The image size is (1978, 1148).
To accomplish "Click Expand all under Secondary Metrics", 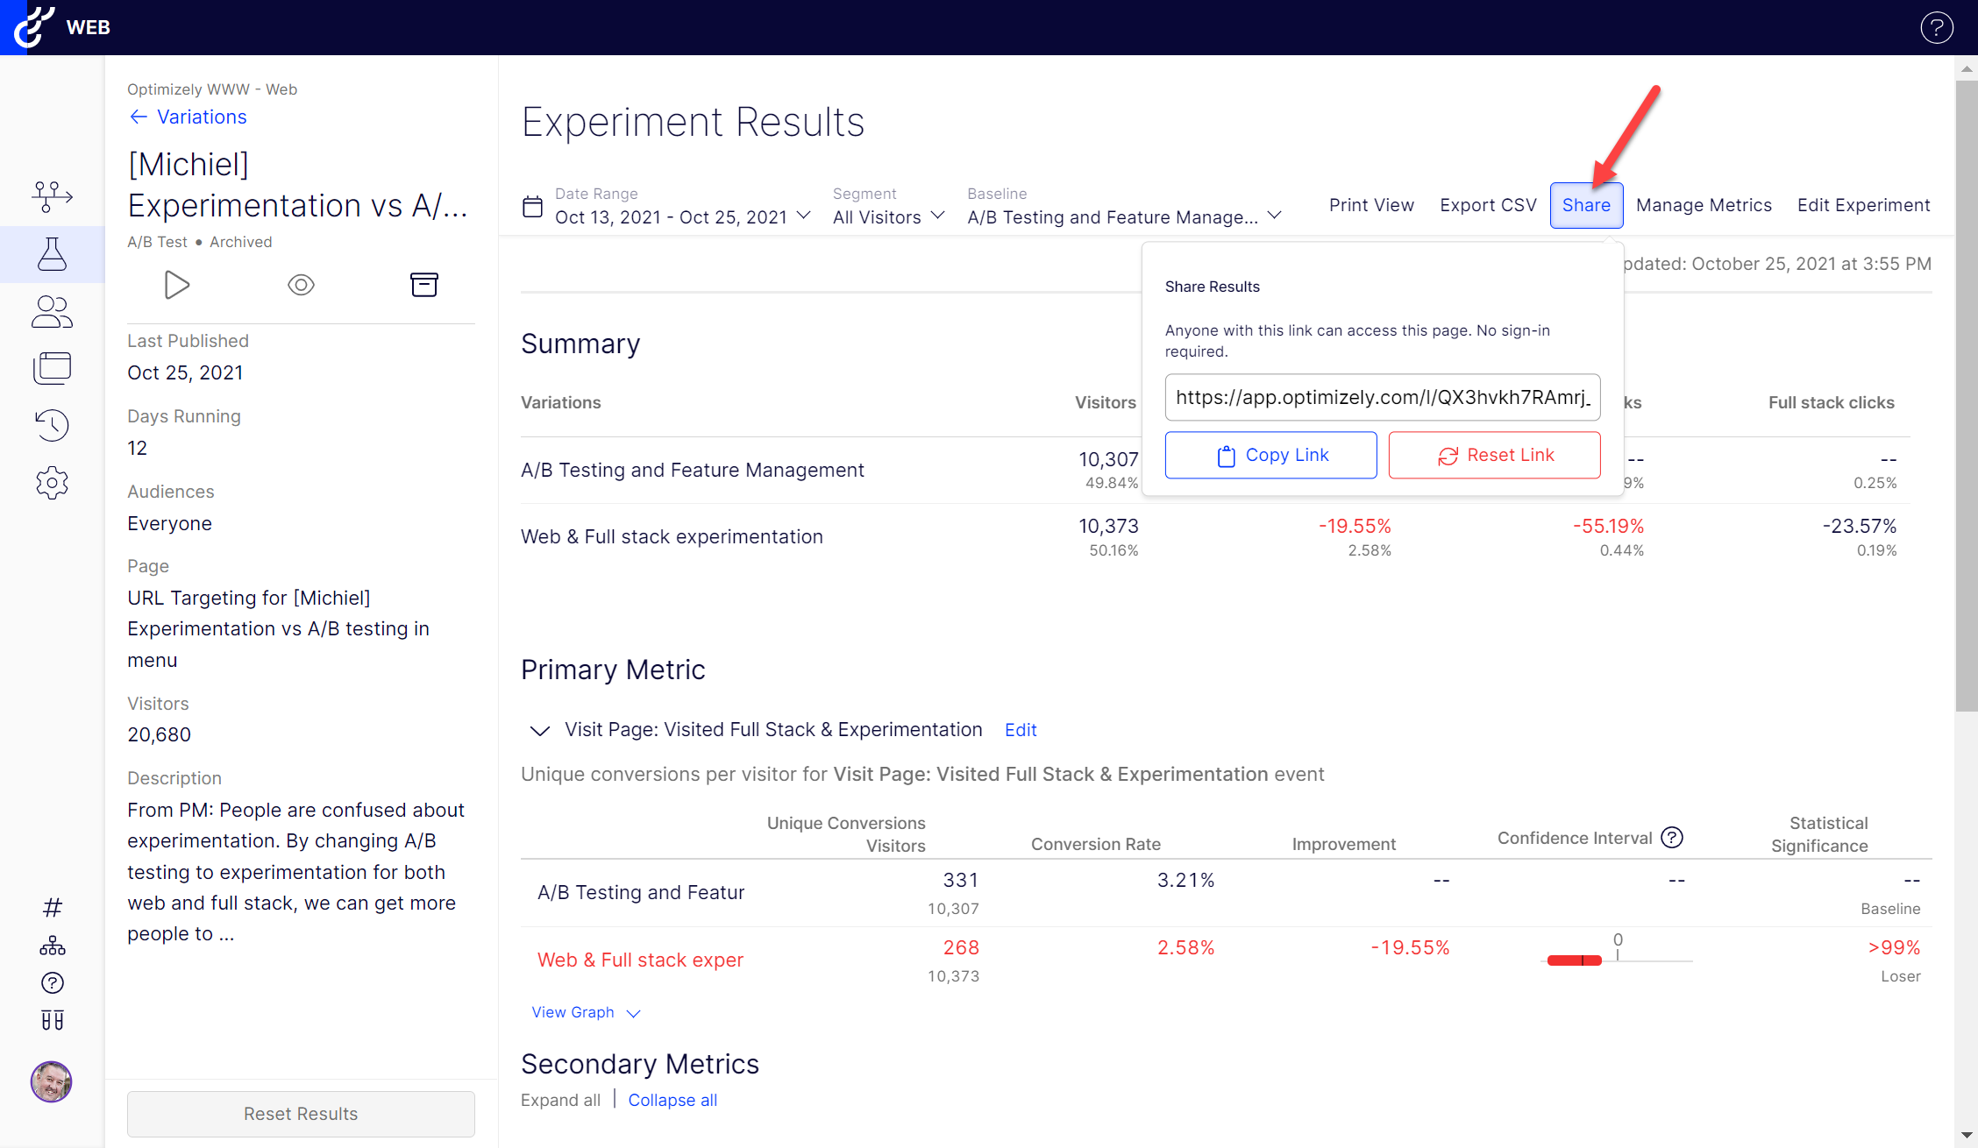I will (x=560, y=1100).
